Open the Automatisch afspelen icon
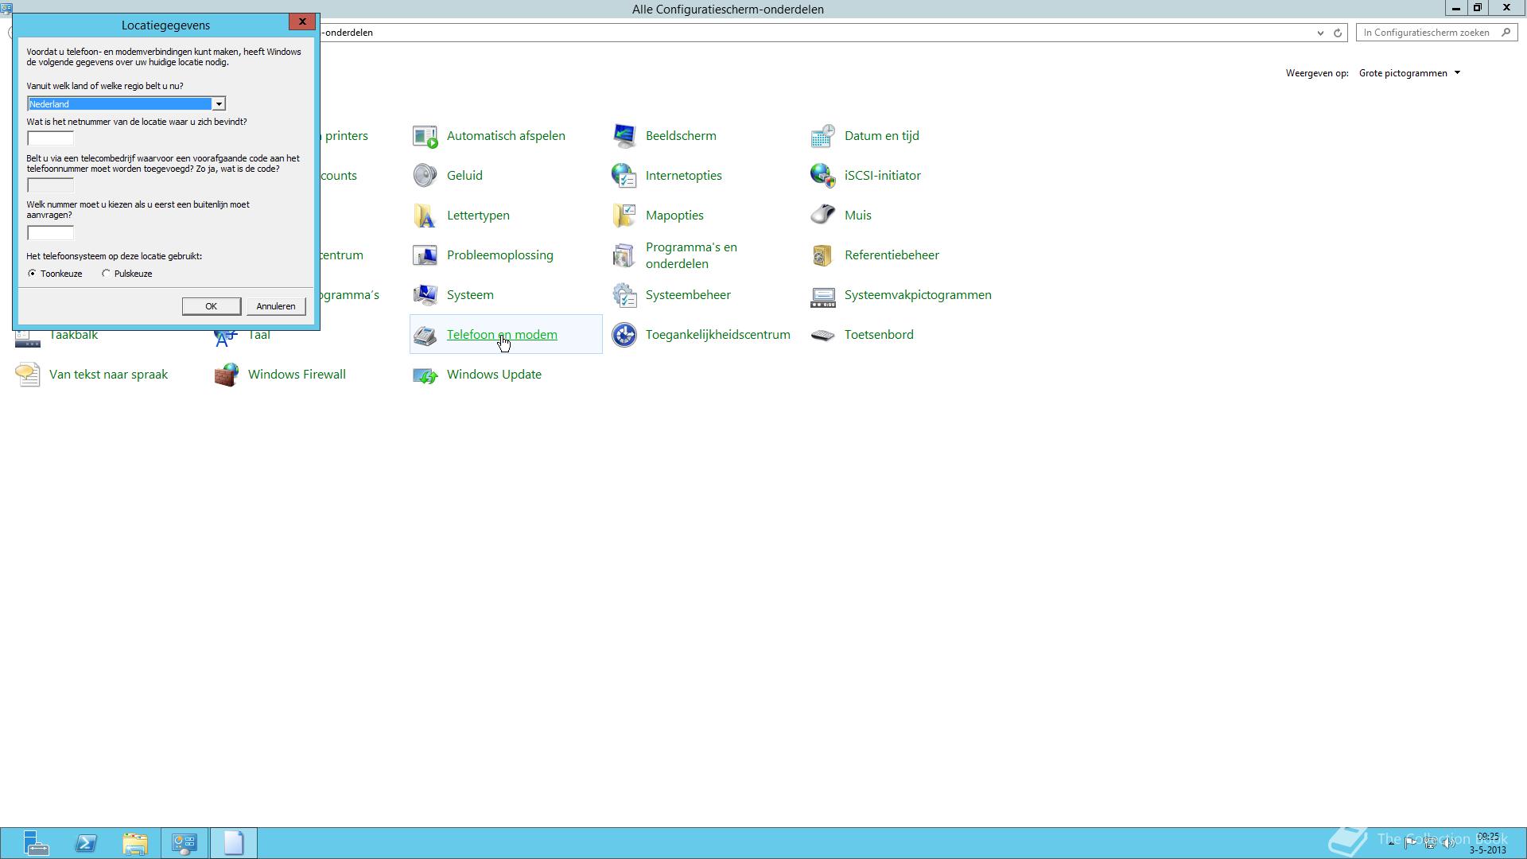 (425, 136)
